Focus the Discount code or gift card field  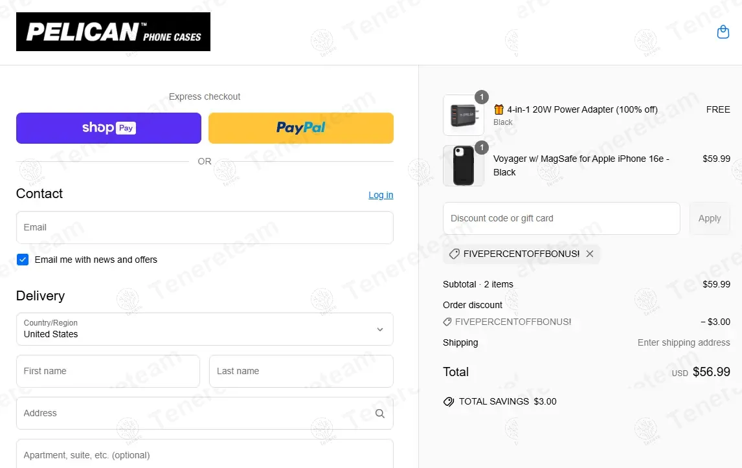561,218
